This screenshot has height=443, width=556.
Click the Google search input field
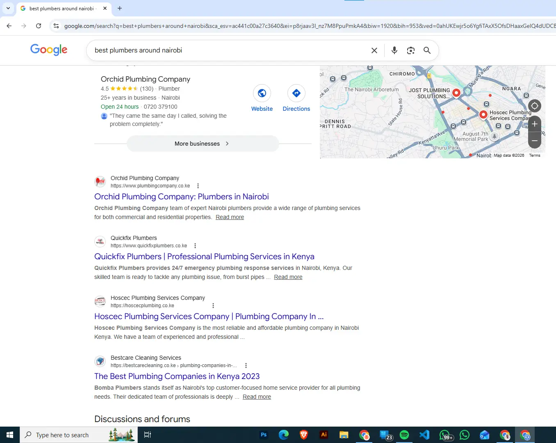[230, 50]
